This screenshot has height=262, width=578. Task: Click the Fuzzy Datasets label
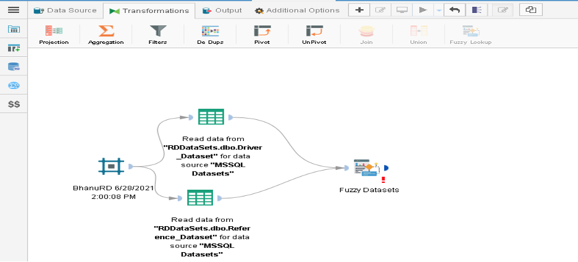[x=369, y=190]
